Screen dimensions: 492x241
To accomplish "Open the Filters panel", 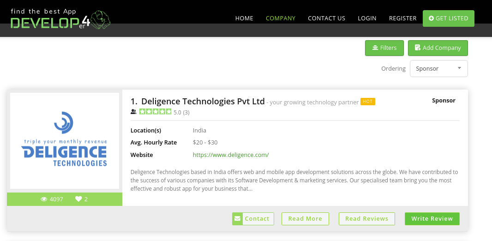I will pos(384,48).
